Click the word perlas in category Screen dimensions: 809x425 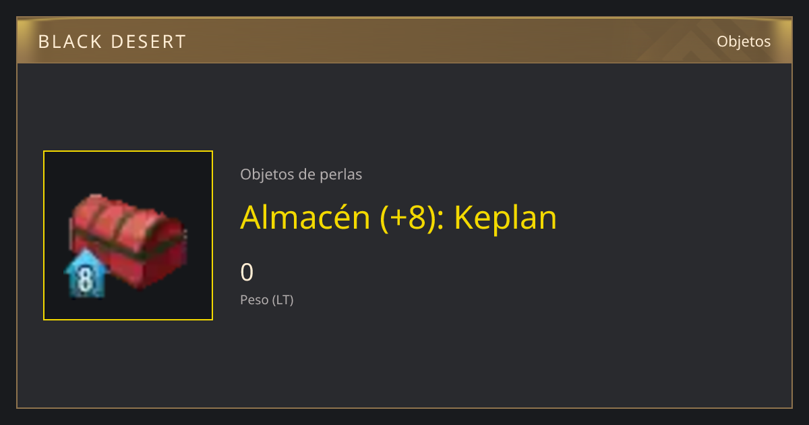click(x=342, y=174)
